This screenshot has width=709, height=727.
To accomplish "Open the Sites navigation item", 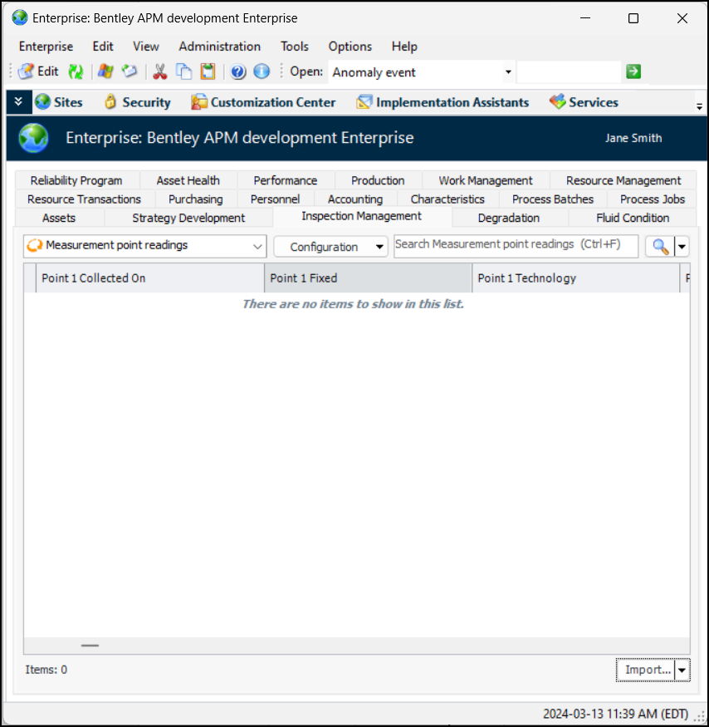I will pos(59,102).
